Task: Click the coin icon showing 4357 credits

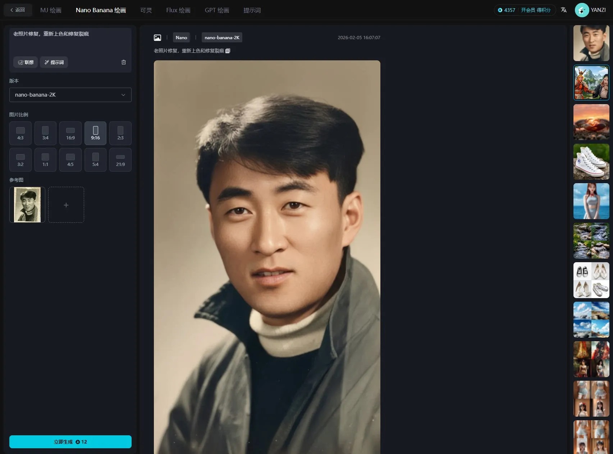Action: (500, 10)
